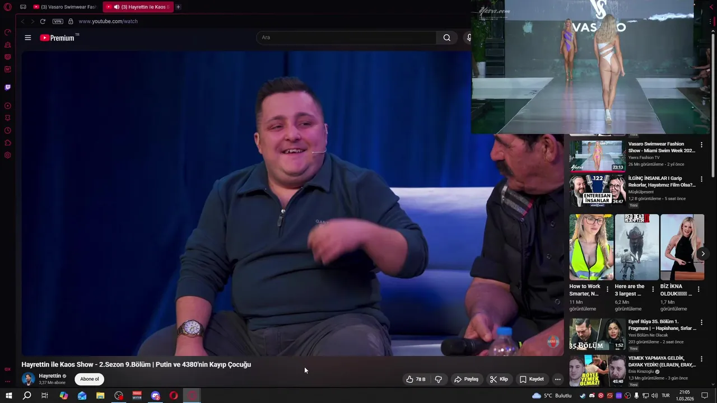The height and width of the screenshot is (403, 717).
Task: Open options for 'How to Work Smarter' short
Action: [x=607, y=289]
